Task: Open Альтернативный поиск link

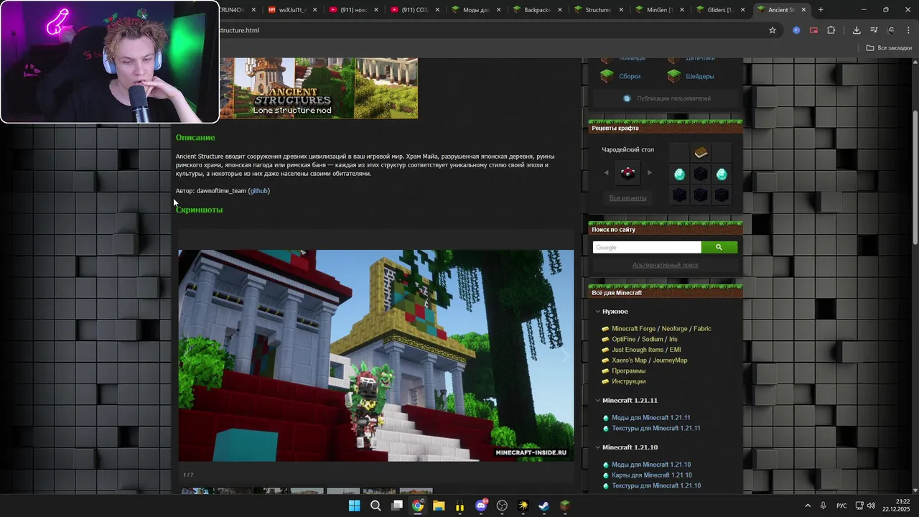Action: tap(665, 265)
